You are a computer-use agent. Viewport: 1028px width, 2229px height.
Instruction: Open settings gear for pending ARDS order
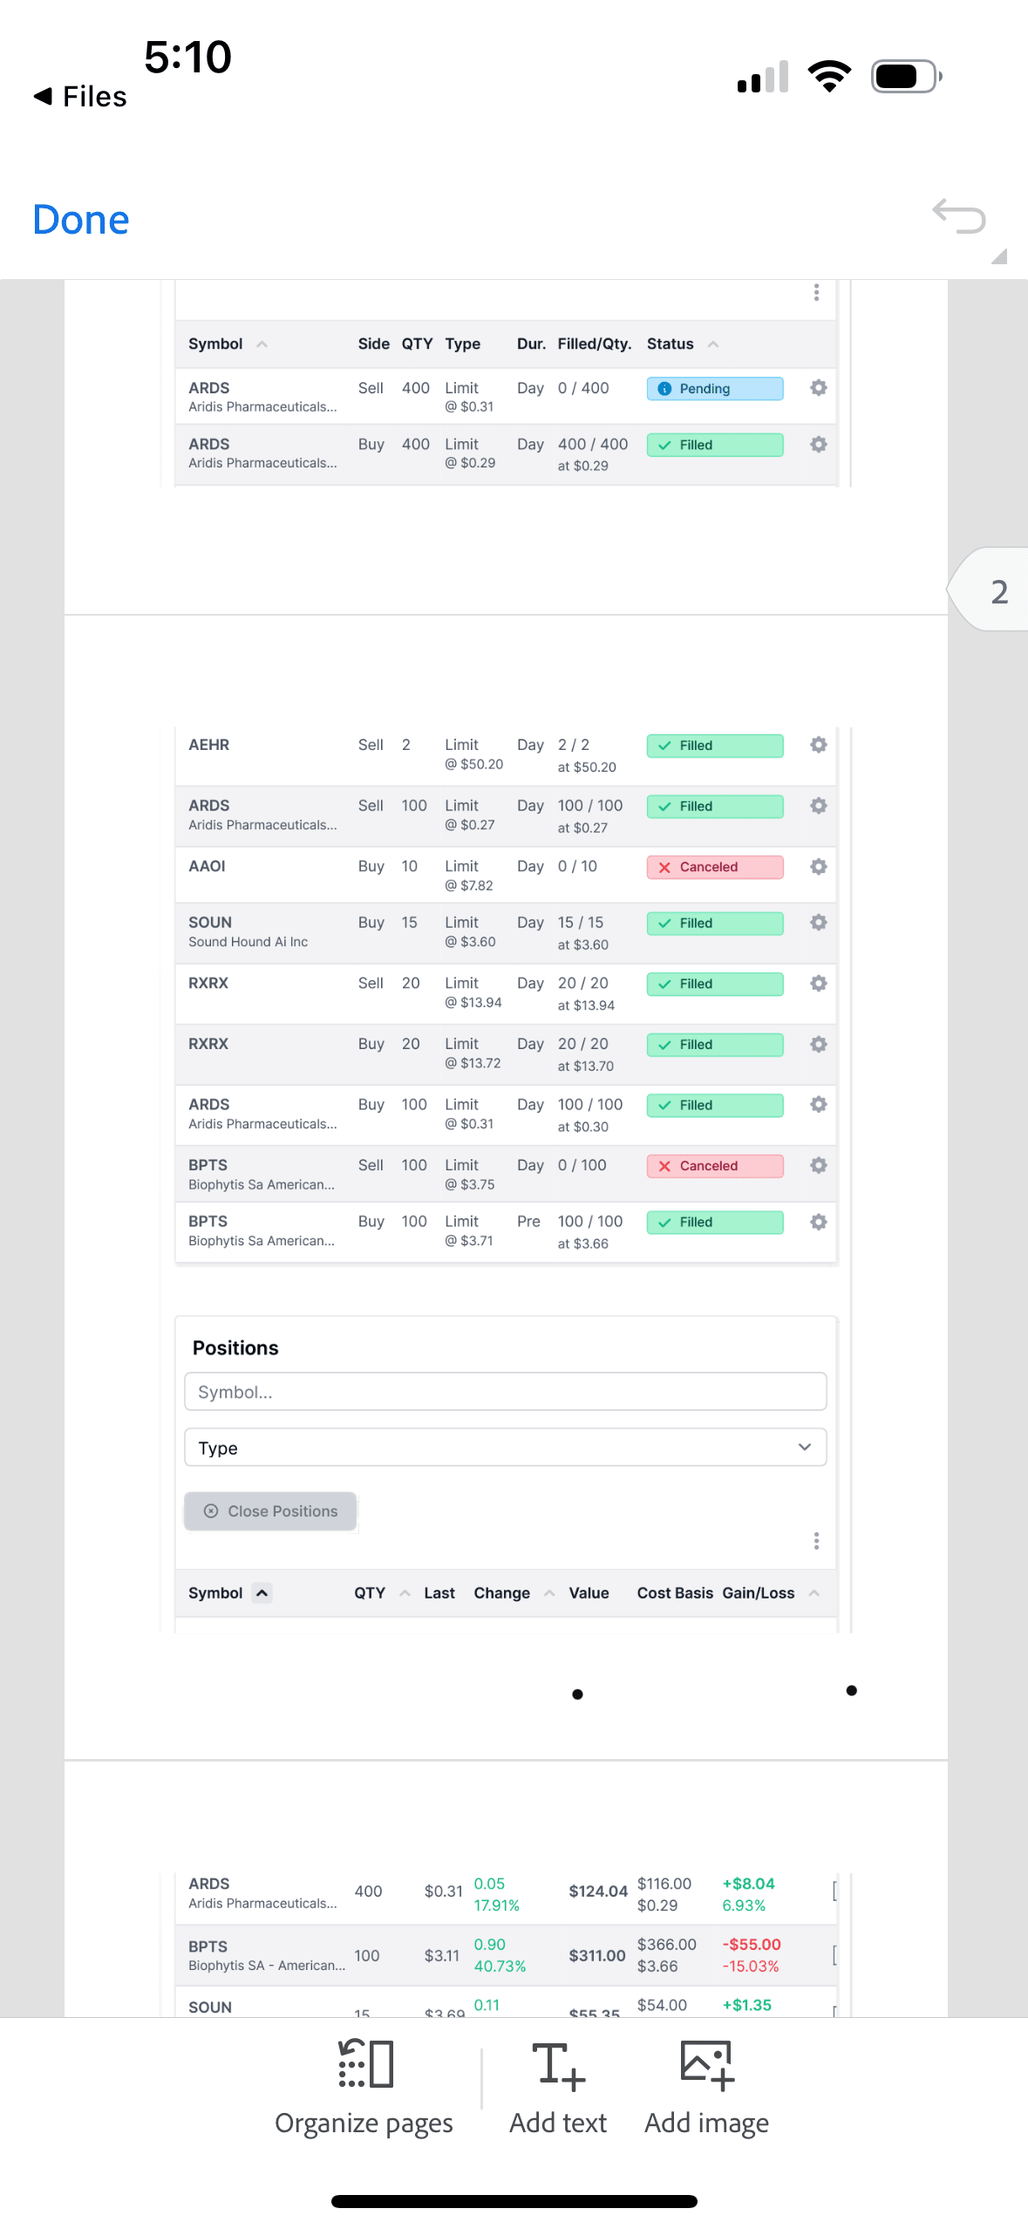pyautogui.click(x=818, y=388)
